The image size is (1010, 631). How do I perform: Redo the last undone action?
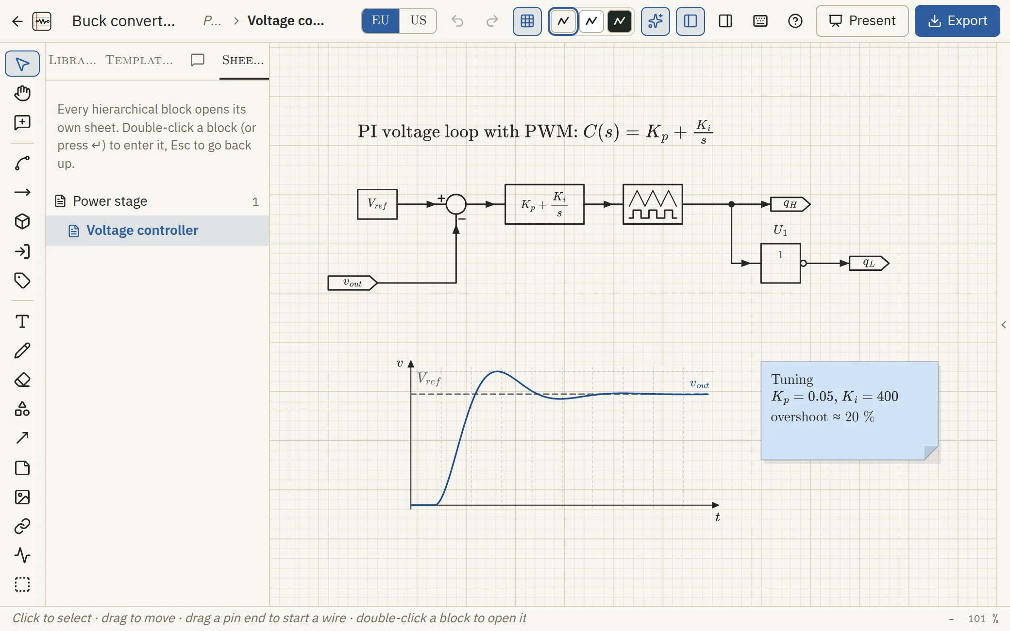click(x=492, y=21)
